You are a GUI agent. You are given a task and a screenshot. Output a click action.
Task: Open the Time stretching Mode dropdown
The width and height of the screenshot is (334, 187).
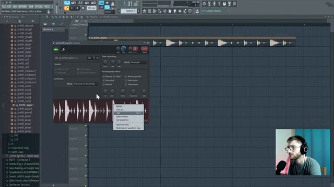pyautogui.click(x=138, y=62)
